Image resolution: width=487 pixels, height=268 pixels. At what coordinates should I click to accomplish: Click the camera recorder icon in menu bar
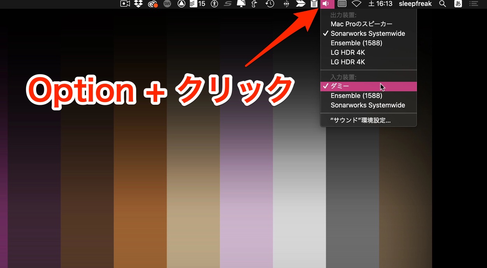[125, 4]
